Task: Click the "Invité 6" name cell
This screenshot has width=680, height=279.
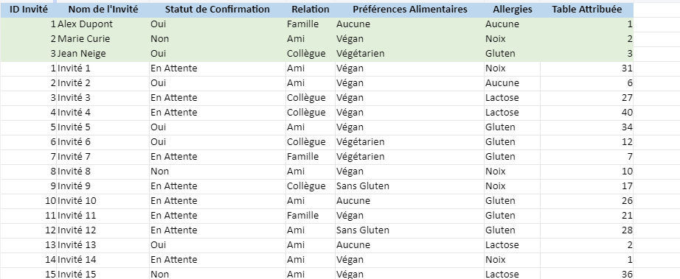Action: [103, 142]
